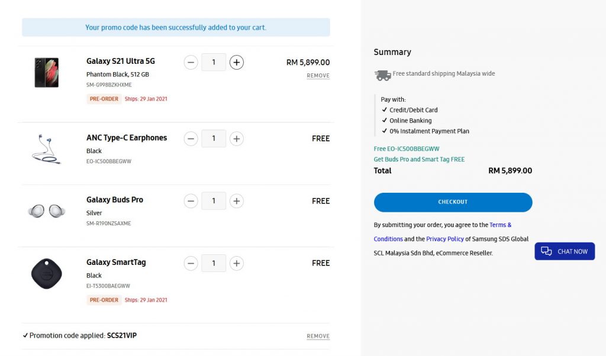Click quantity field for Galaxy SmartTag
Viewport: 606px width, 356px height.
coord(214,263)
